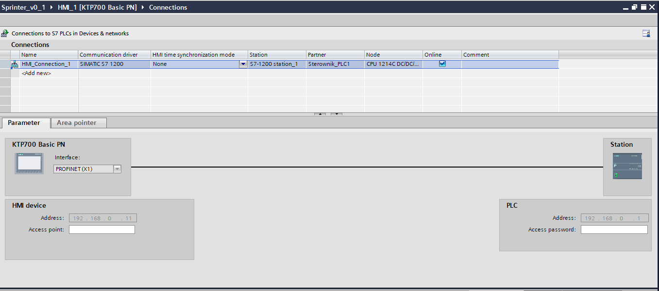
Task: Click the restore/float editor window icon
Action: click(x=634, y=7)
